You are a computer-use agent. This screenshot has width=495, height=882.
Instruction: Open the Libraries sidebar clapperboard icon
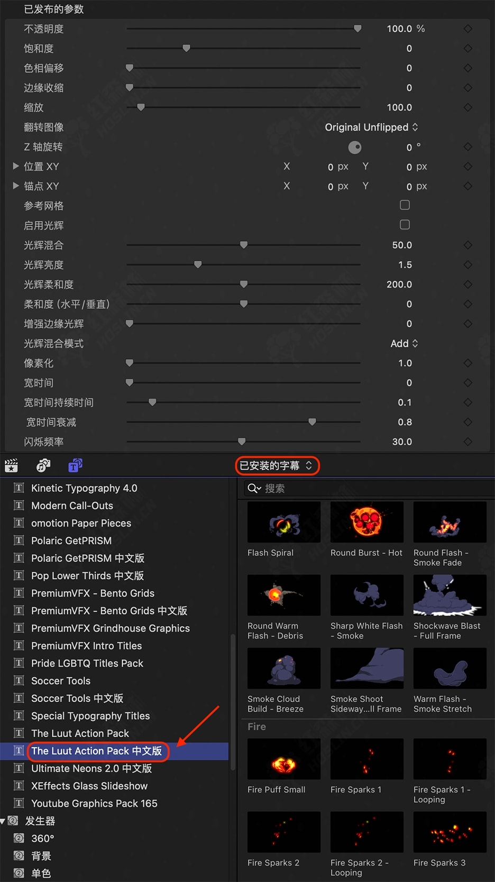click(11, 466)
